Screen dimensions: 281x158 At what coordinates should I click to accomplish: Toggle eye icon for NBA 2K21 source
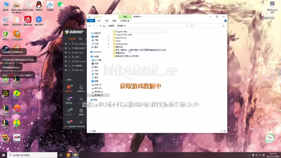66,53
